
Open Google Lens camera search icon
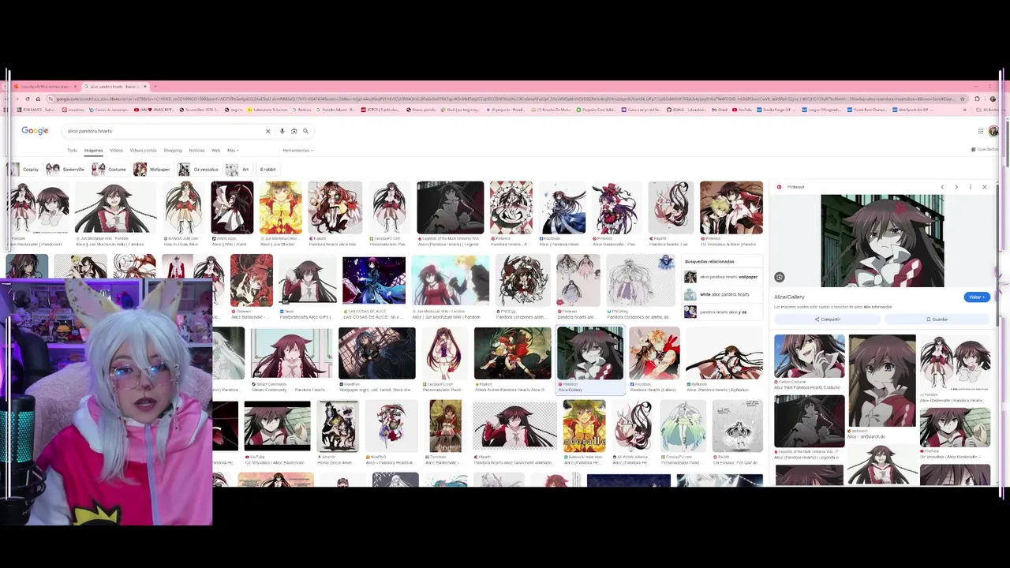[294, 131]
